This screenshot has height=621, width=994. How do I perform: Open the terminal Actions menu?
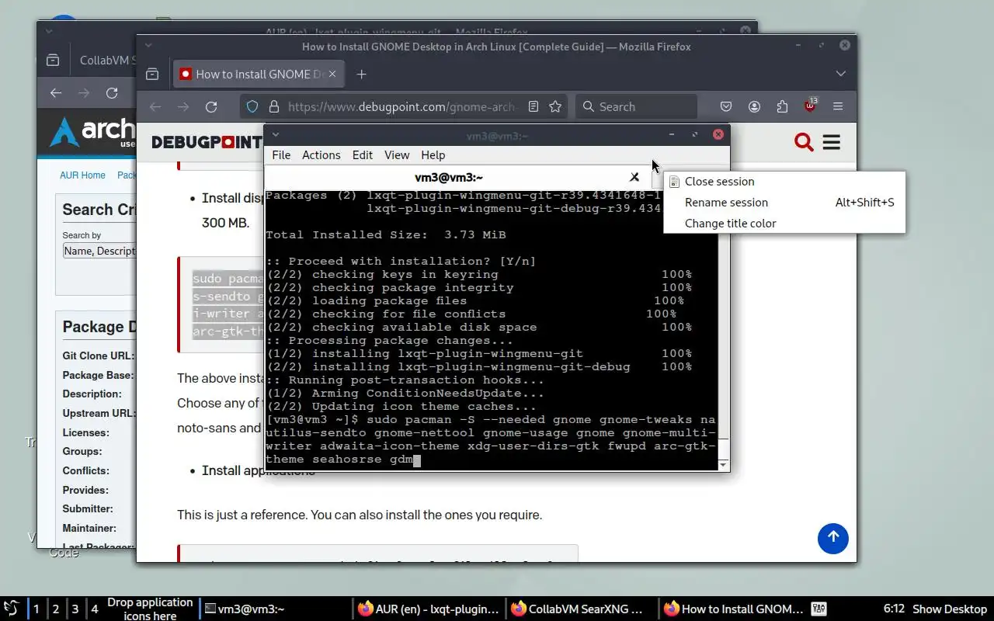coord(321,154)
